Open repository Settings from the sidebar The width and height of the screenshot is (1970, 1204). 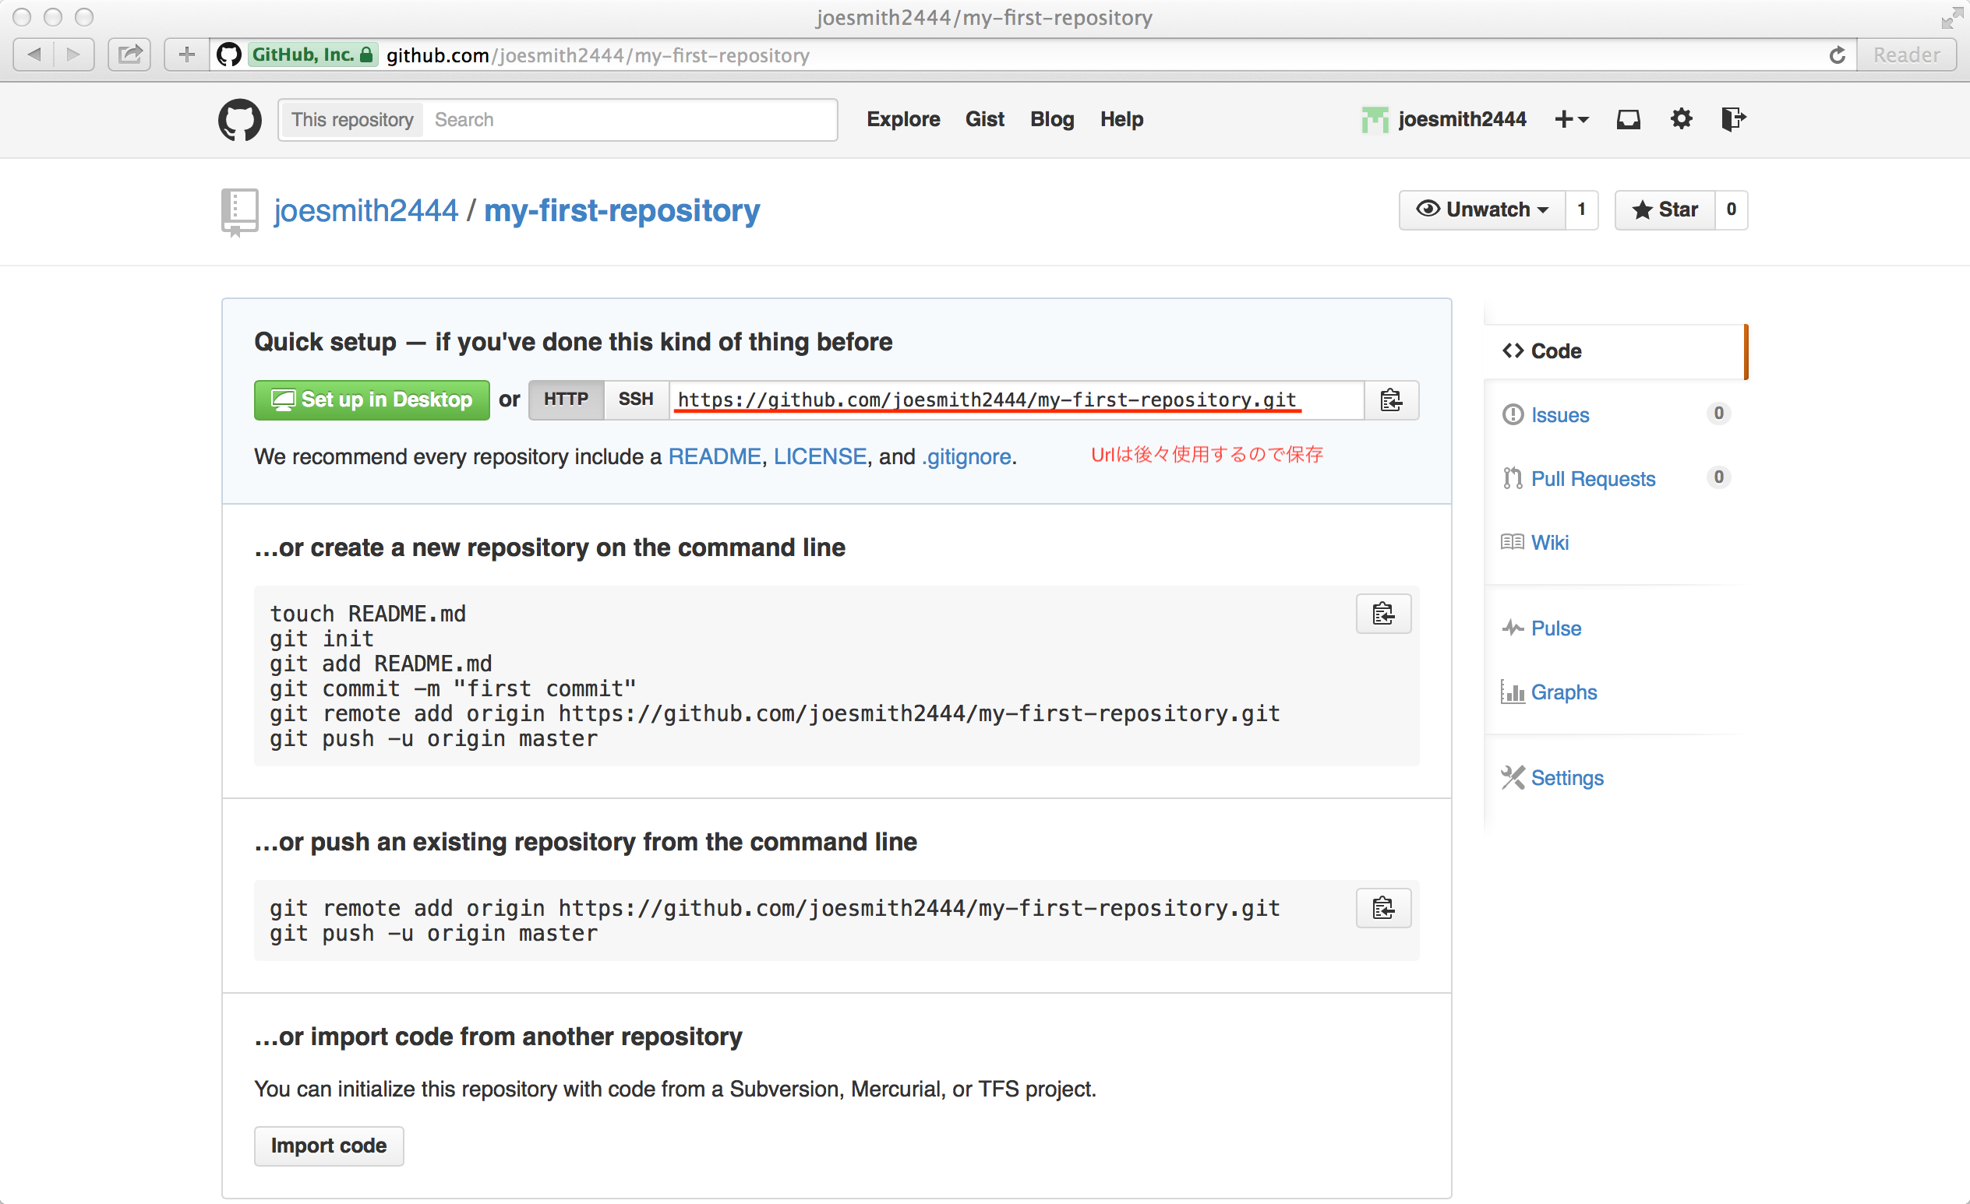[x=1566, y=777]
